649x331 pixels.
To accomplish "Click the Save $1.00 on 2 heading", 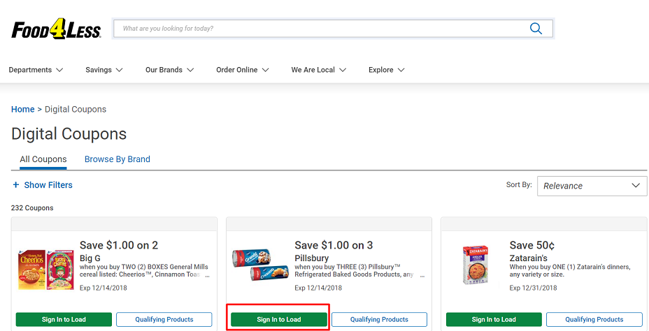I will 119,245.
